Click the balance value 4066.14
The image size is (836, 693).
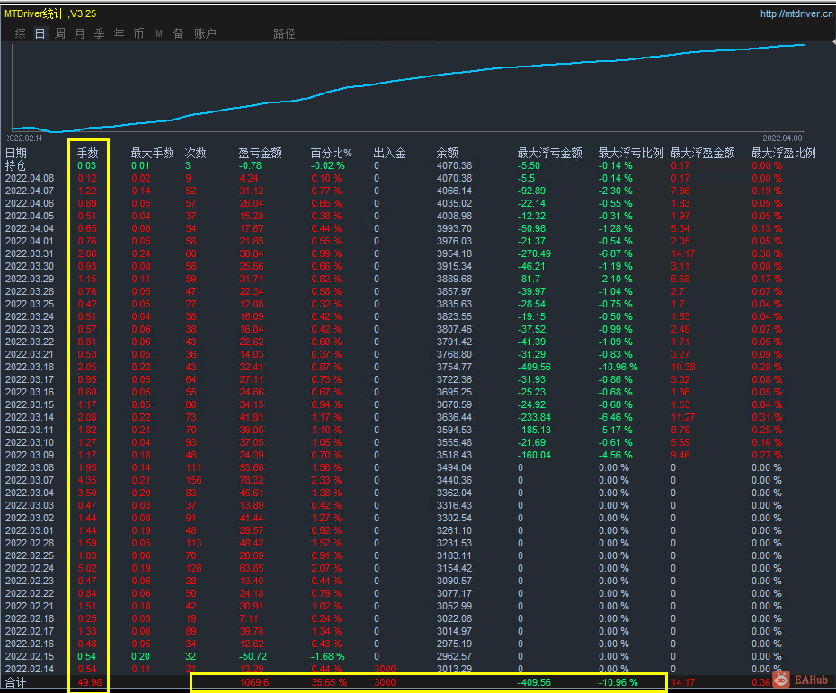pos(454,191)
